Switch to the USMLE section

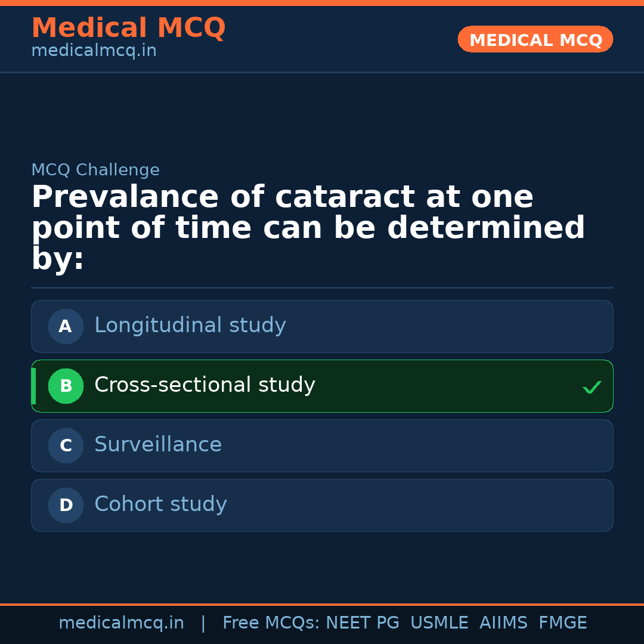click(x=439, y=622)
